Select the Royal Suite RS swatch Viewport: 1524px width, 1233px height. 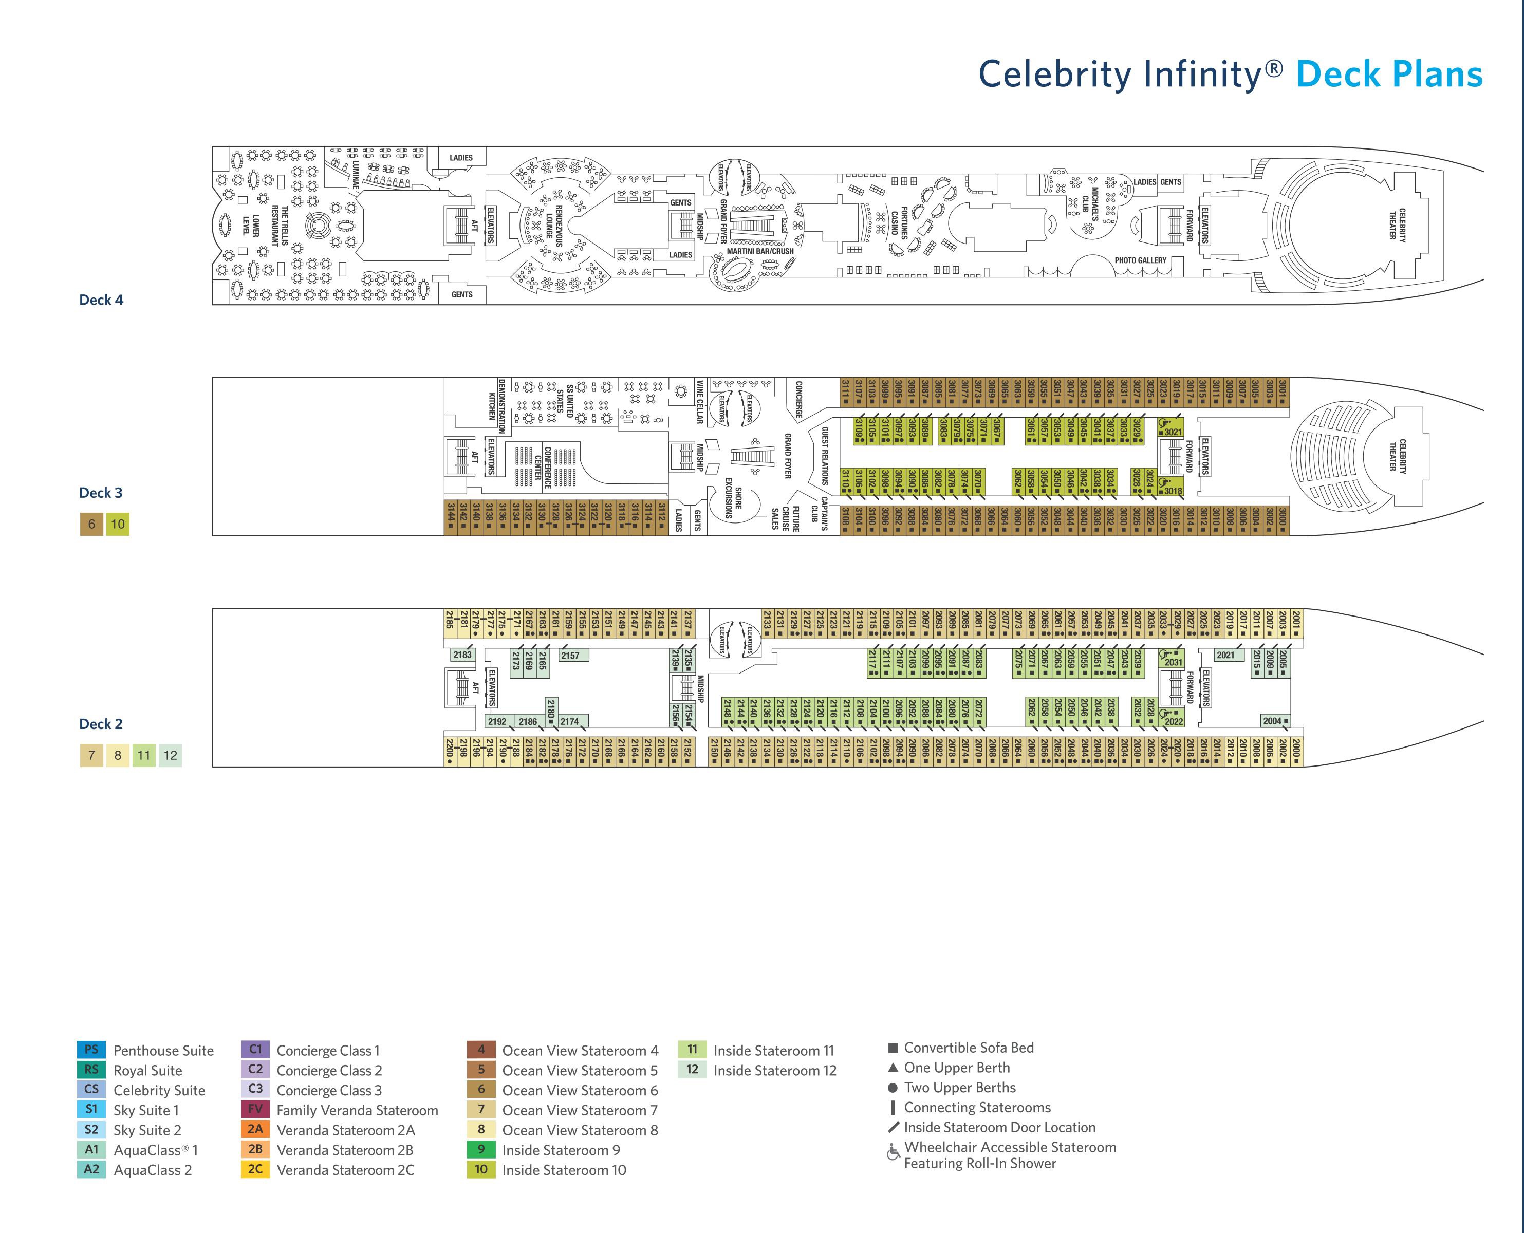click(91, 1070)
